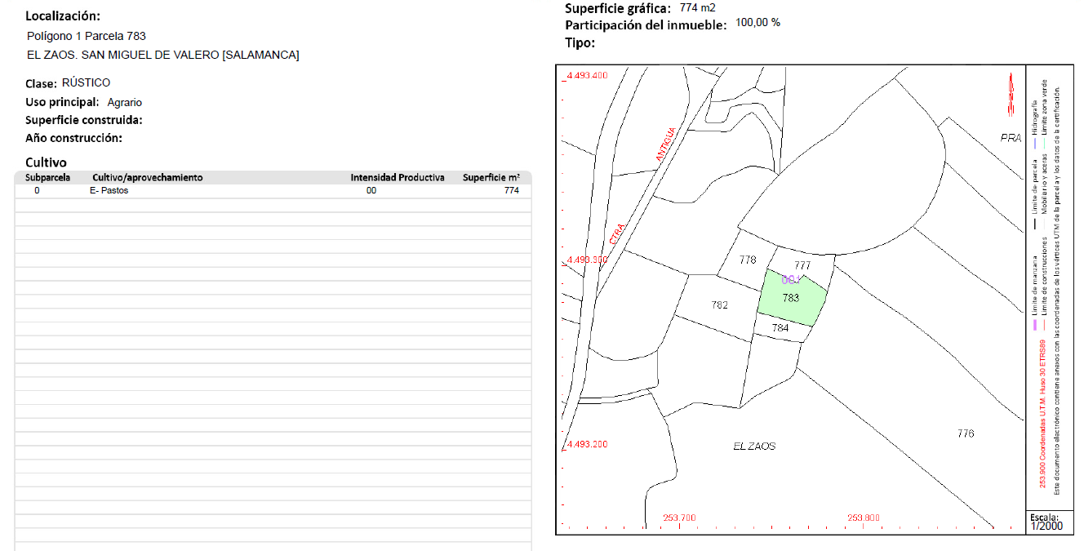This screenshot has width=1084, height=551.
Task: Click the Escala 1/2000 box
Action: [x=1044, y=522]
